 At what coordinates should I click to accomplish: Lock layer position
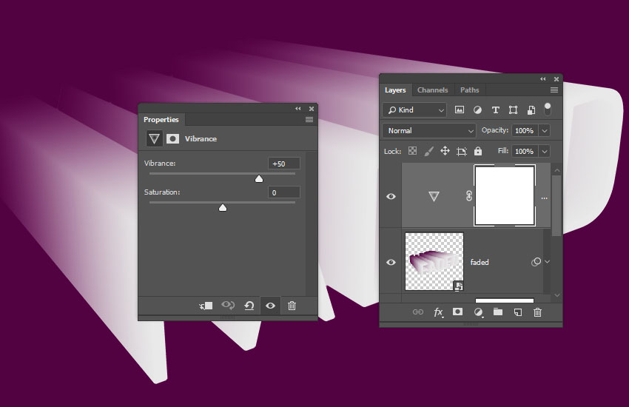click(445, 151)
